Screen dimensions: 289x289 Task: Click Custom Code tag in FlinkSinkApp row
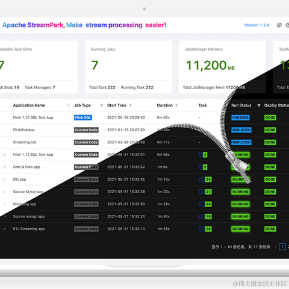coord(86,130)
